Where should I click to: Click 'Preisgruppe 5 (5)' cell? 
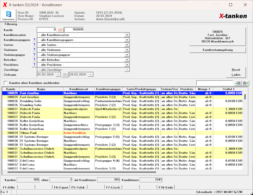point(109,137)
